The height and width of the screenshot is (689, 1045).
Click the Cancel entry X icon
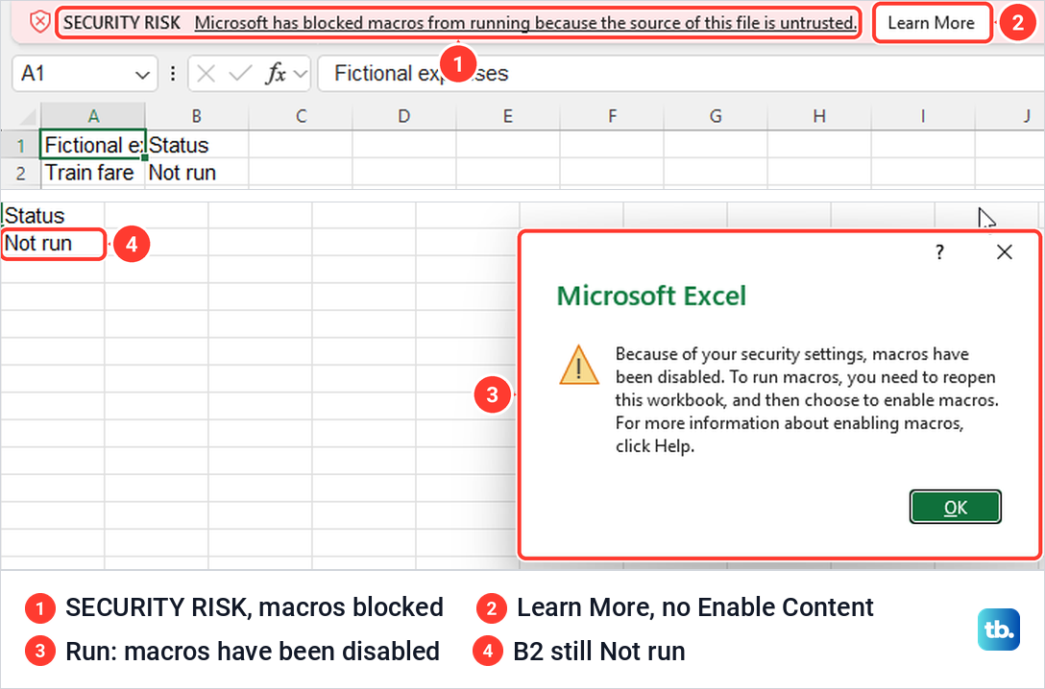click(207, 73)
